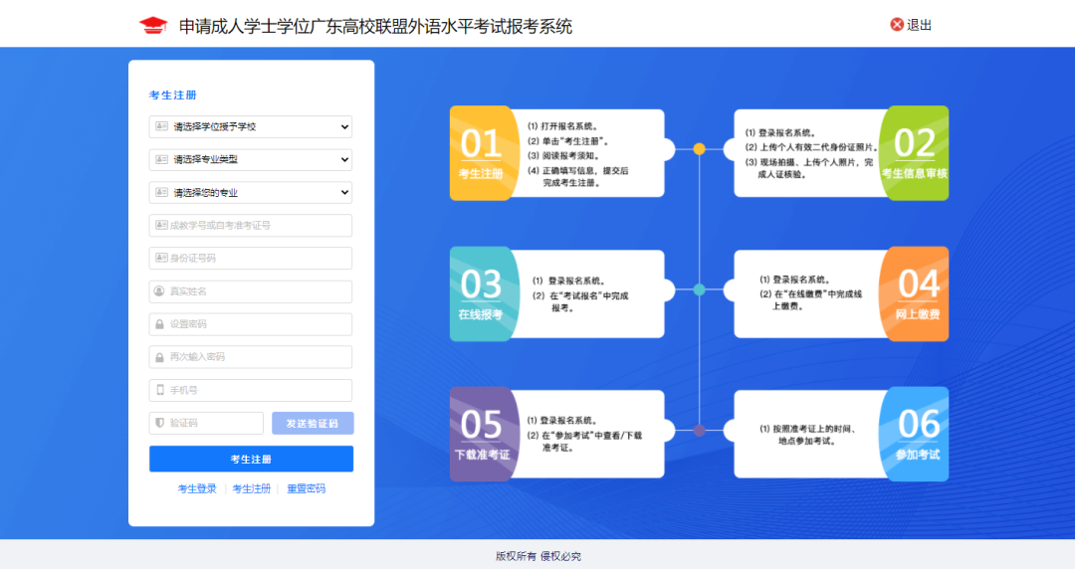Open the 请选择学位授予学校 dropdown

[251, 127]
